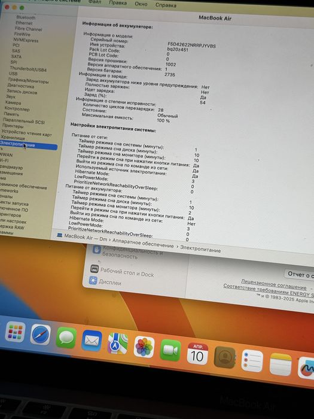Image resolution: width=314 pixels, height=419 pixels.
Task: Select Fibre Channel in the sidebar
Action: pyautogui.click(x=28, y=29)
